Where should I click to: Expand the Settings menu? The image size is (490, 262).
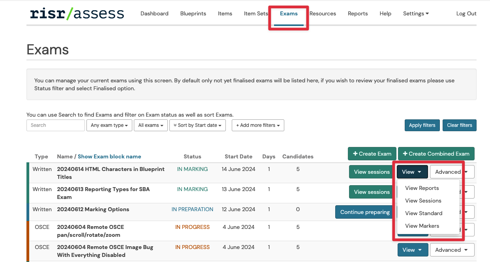click(416, 13)
